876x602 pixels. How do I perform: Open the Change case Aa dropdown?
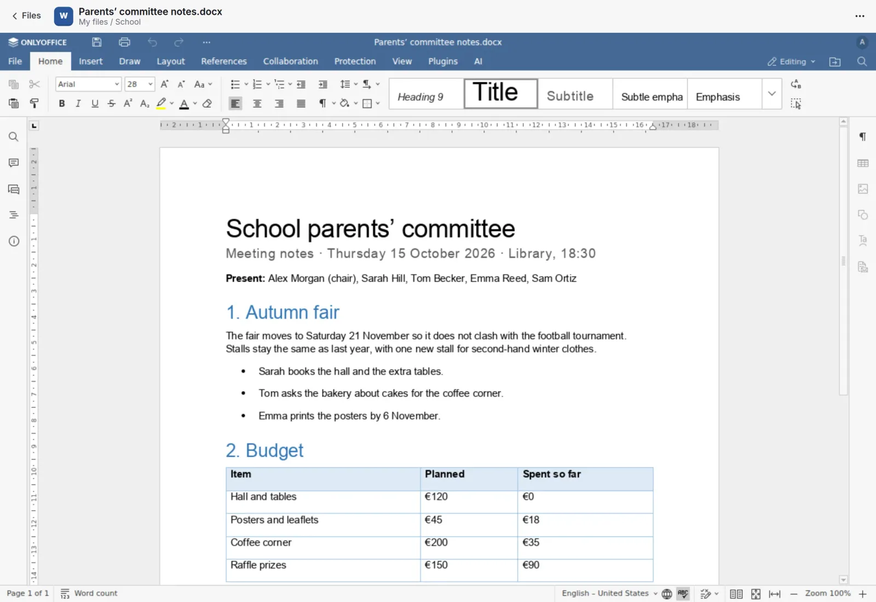tap(203, 84)
